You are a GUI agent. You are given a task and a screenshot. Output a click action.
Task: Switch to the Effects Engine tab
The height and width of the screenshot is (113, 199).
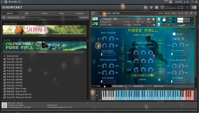pyautogui.click(x=122, y=86)
